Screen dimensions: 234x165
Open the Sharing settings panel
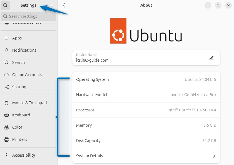28,87
